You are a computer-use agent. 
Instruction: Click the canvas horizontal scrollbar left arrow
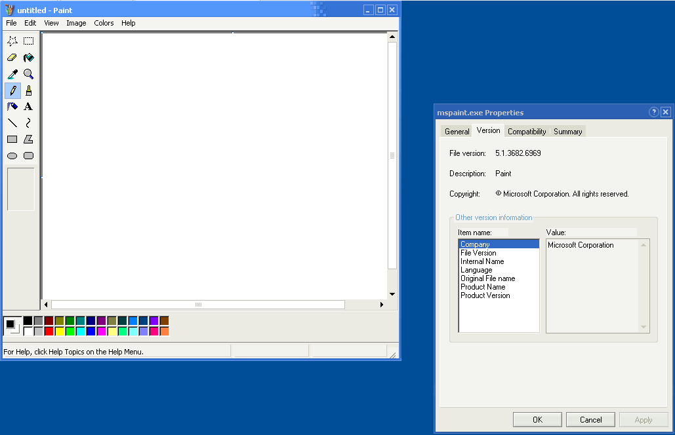pos(46,305)
